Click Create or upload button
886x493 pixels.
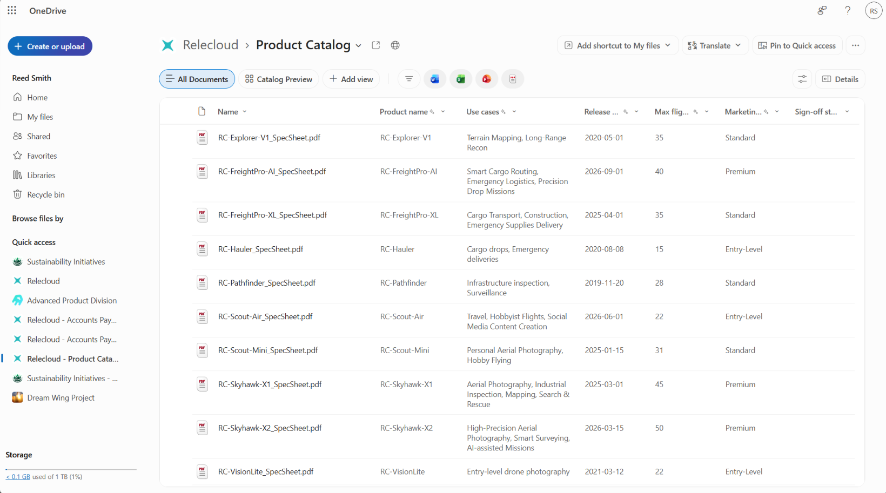[50, 46]
